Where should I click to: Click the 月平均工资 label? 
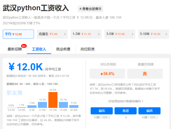tap(53, 69)
